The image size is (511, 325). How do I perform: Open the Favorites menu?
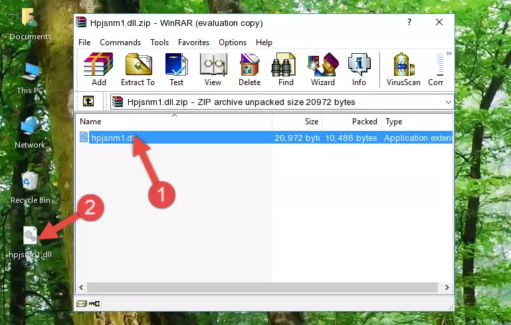pyautogui.click(x=193, y=43)
